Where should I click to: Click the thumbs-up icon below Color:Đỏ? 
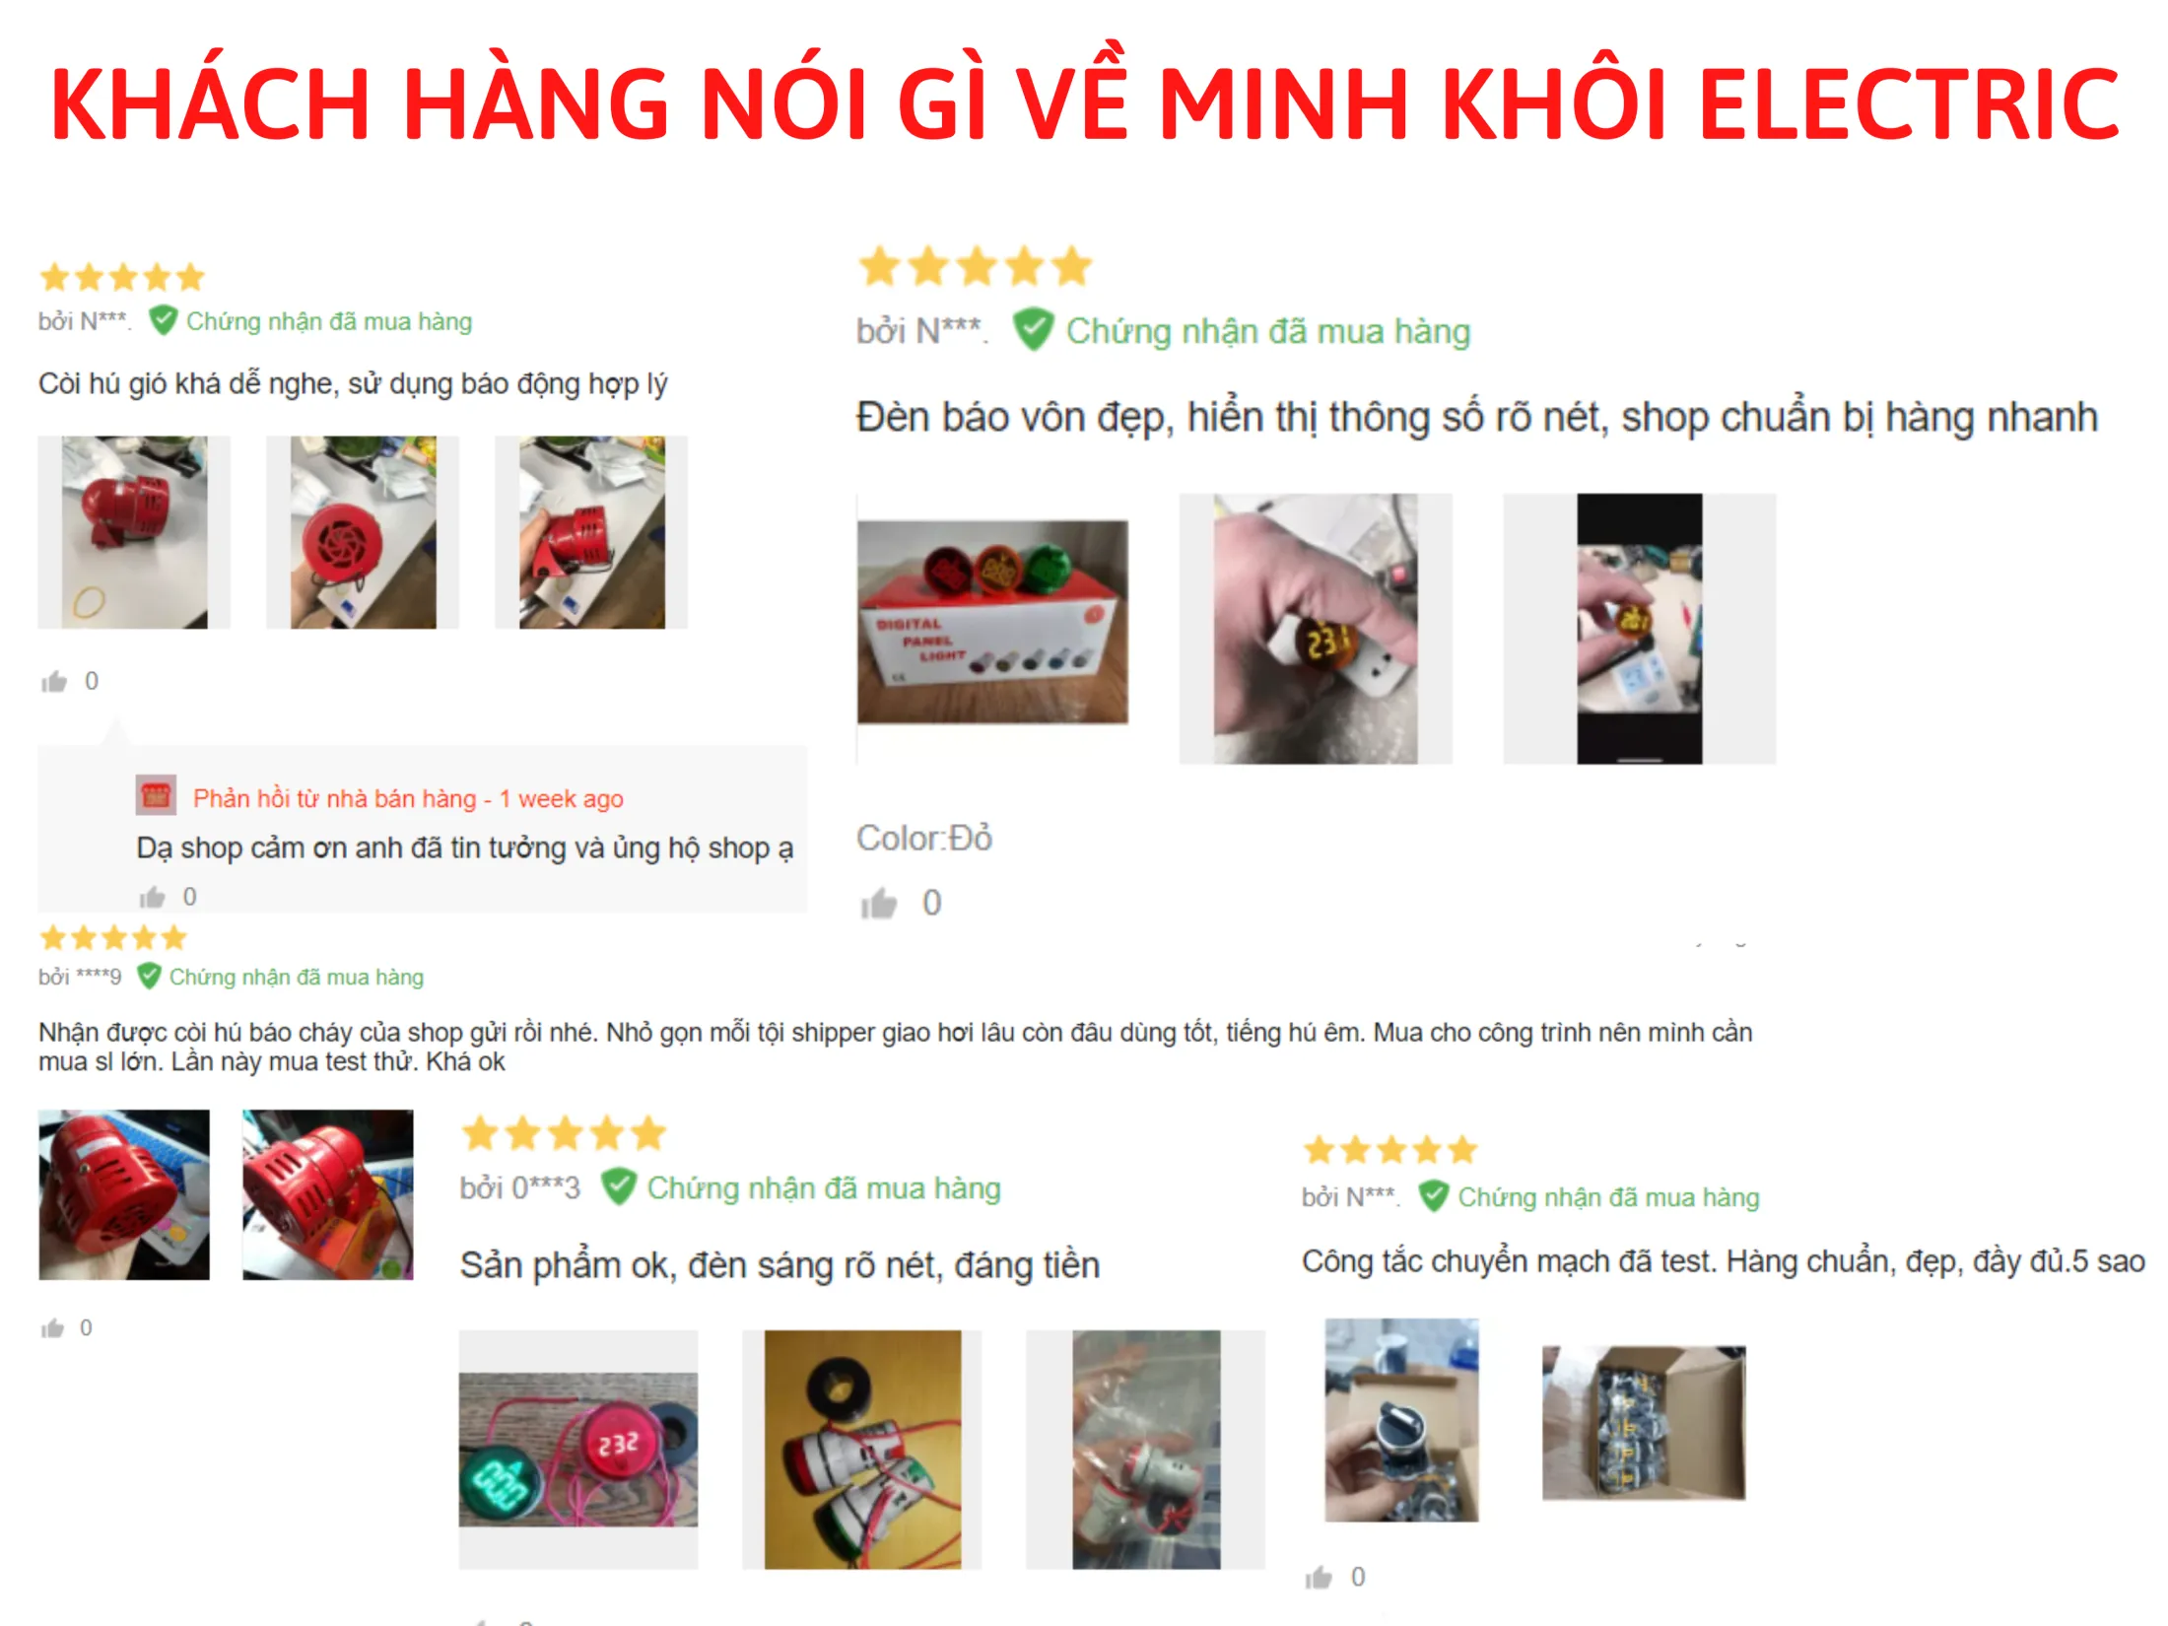click(879, 903)
